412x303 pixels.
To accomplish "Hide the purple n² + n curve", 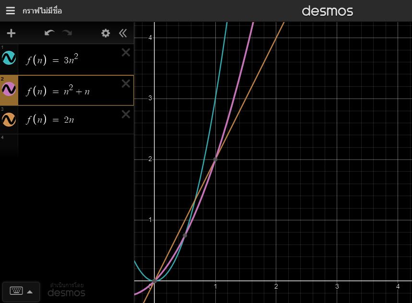I will tap(9, 89).
